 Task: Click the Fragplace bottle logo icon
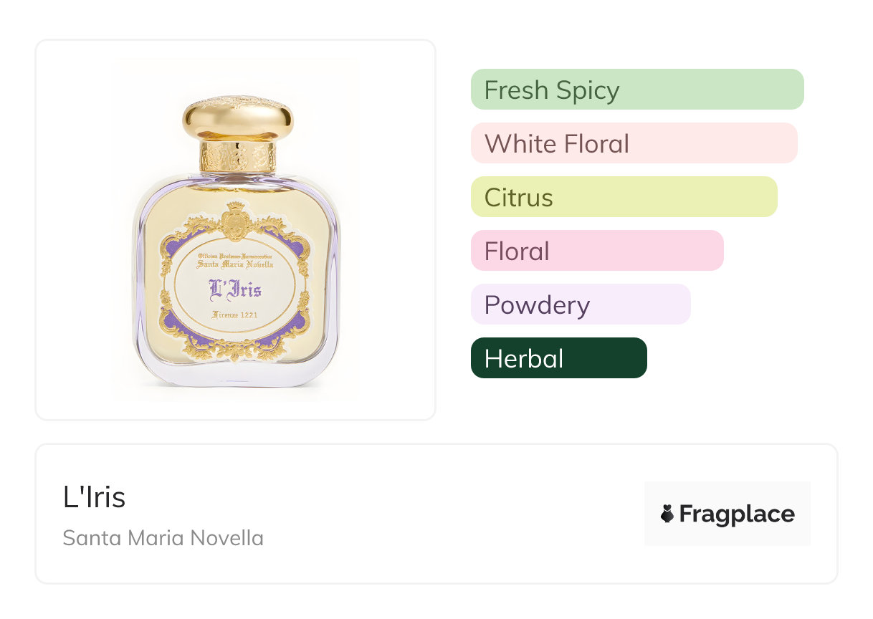point(667,514)
